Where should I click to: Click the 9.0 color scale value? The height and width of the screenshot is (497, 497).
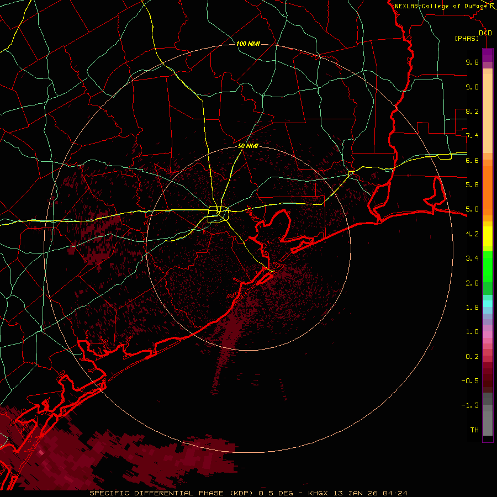click(472, 87)
